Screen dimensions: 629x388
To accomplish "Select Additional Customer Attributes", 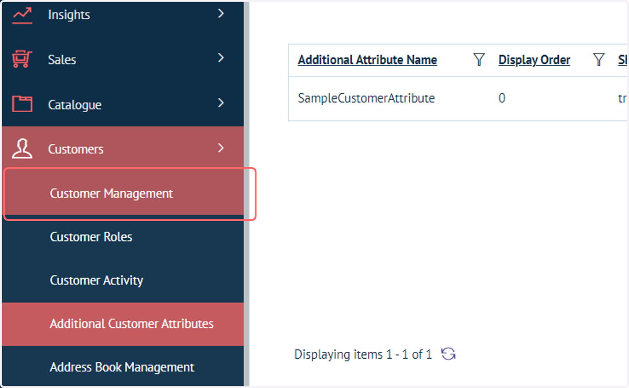I will (x=123, y=324).
